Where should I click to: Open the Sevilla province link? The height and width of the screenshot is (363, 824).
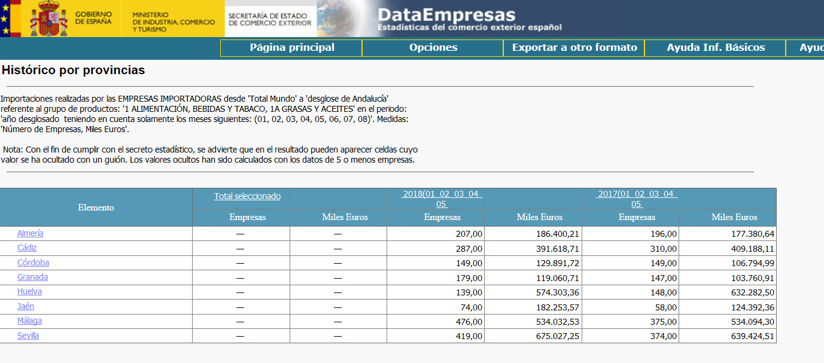28,335
